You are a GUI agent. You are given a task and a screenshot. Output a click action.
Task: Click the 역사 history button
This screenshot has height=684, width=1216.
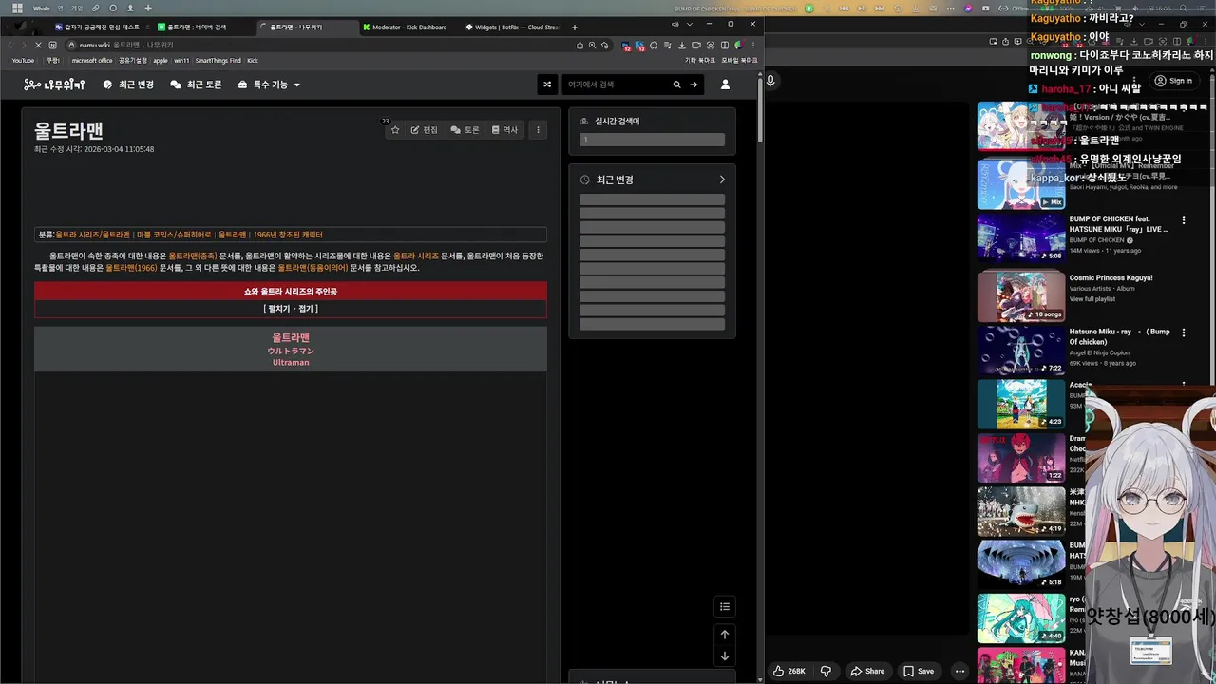pyautogui.click(x=504, y=130)
